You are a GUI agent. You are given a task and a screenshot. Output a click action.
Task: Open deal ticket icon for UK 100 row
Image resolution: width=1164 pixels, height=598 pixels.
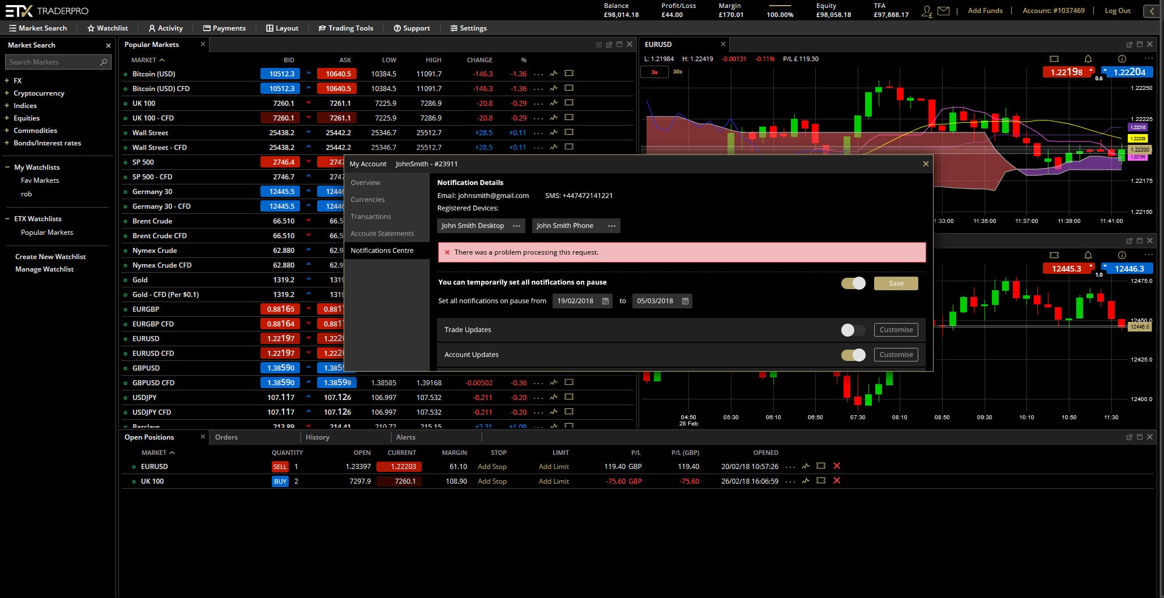[569, 103]
